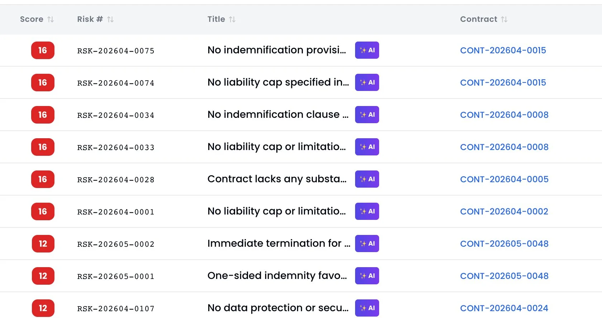Image resolution: width=602 pixels, height=318 pixels.
Task: Select risk number RSK-202604-0034
Action: (116, 115)
